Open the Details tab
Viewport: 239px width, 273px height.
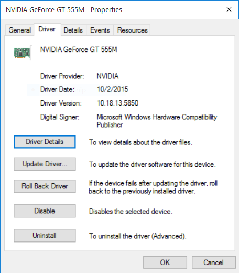tap(73, 30)
